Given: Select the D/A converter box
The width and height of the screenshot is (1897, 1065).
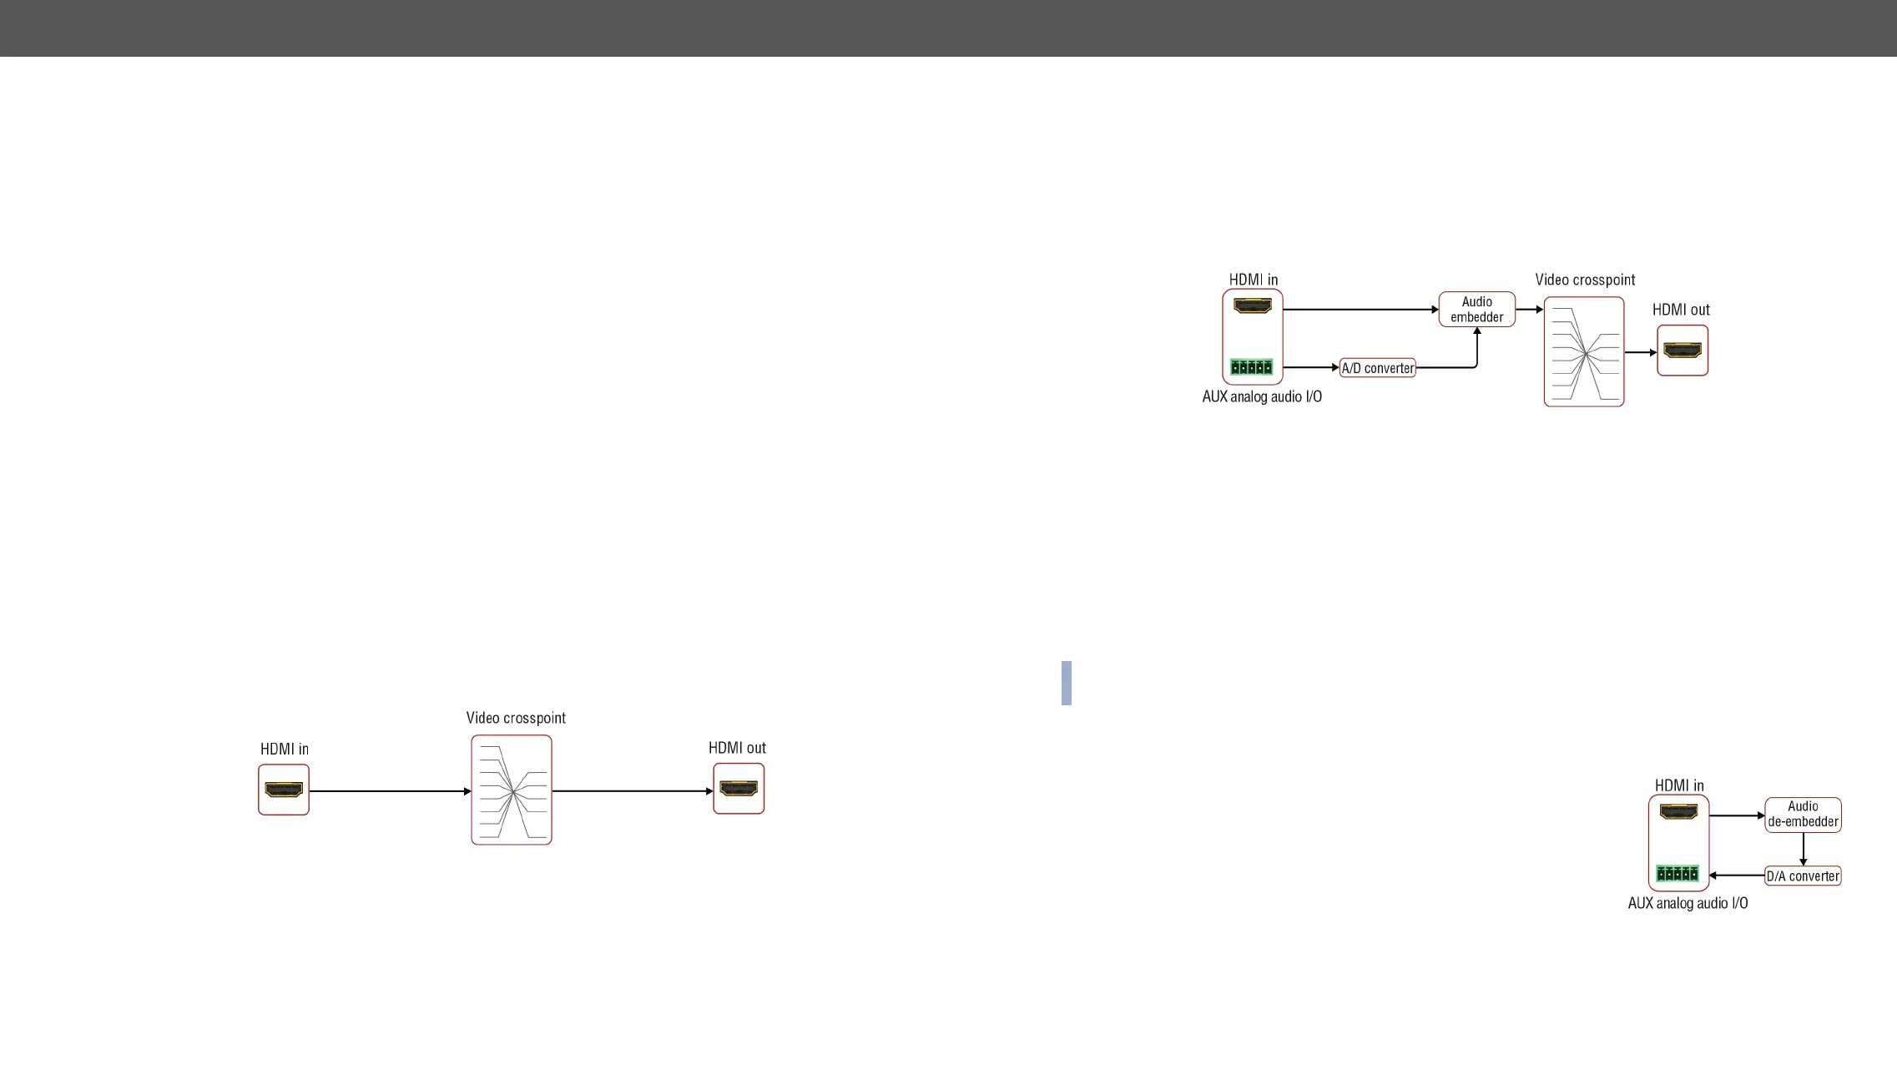Looking at the screenshot, I should (1803, 876).
